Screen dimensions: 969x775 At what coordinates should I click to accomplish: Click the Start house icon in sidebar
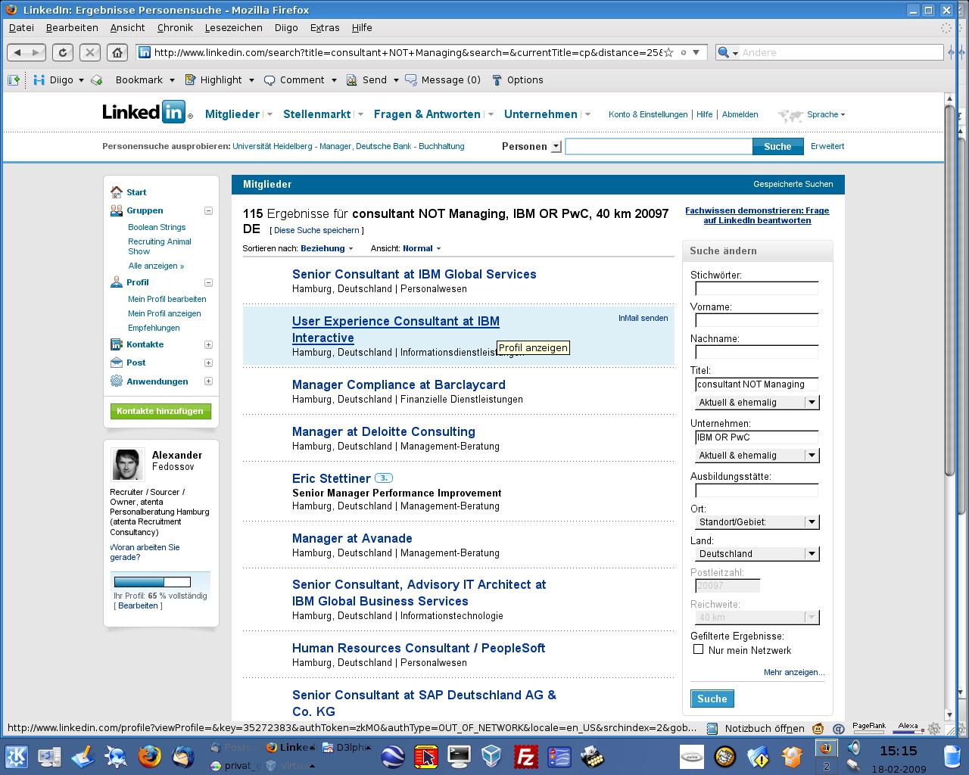coord(116,192)
